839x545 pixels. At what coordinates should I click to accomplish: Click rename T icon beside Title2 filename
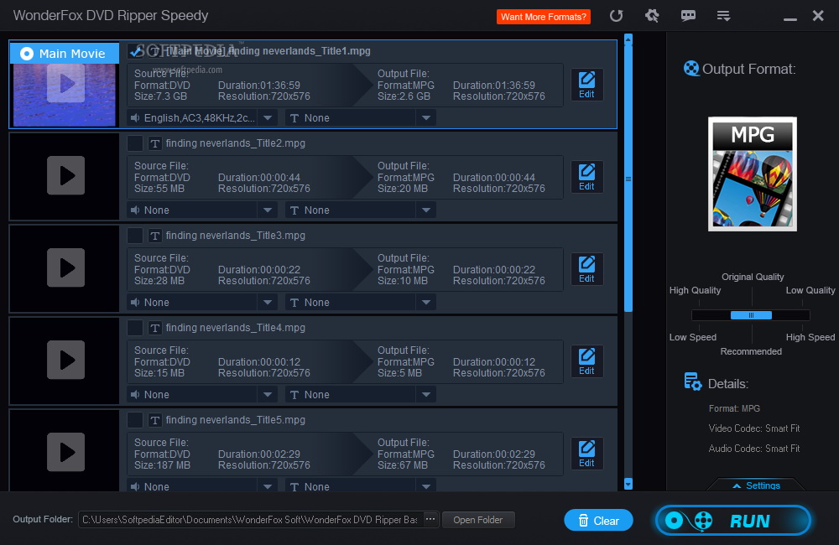154,143
